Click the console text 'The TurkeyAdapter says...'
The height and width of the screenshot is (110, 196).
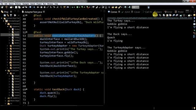[126, 48]
